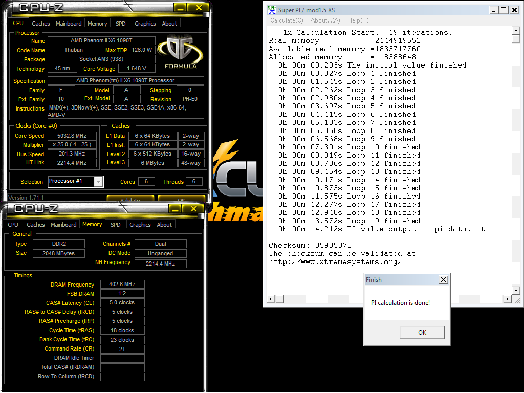Image resolution: width=524 pixels, height=393 pixels.
Task: Click the Validate button in CPU-Z
Action: coord(130,199)
